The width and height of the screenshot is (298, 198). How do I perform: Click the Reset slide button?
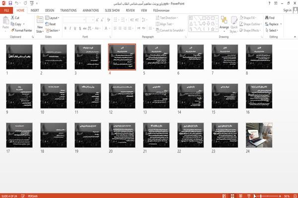point(51,24)
